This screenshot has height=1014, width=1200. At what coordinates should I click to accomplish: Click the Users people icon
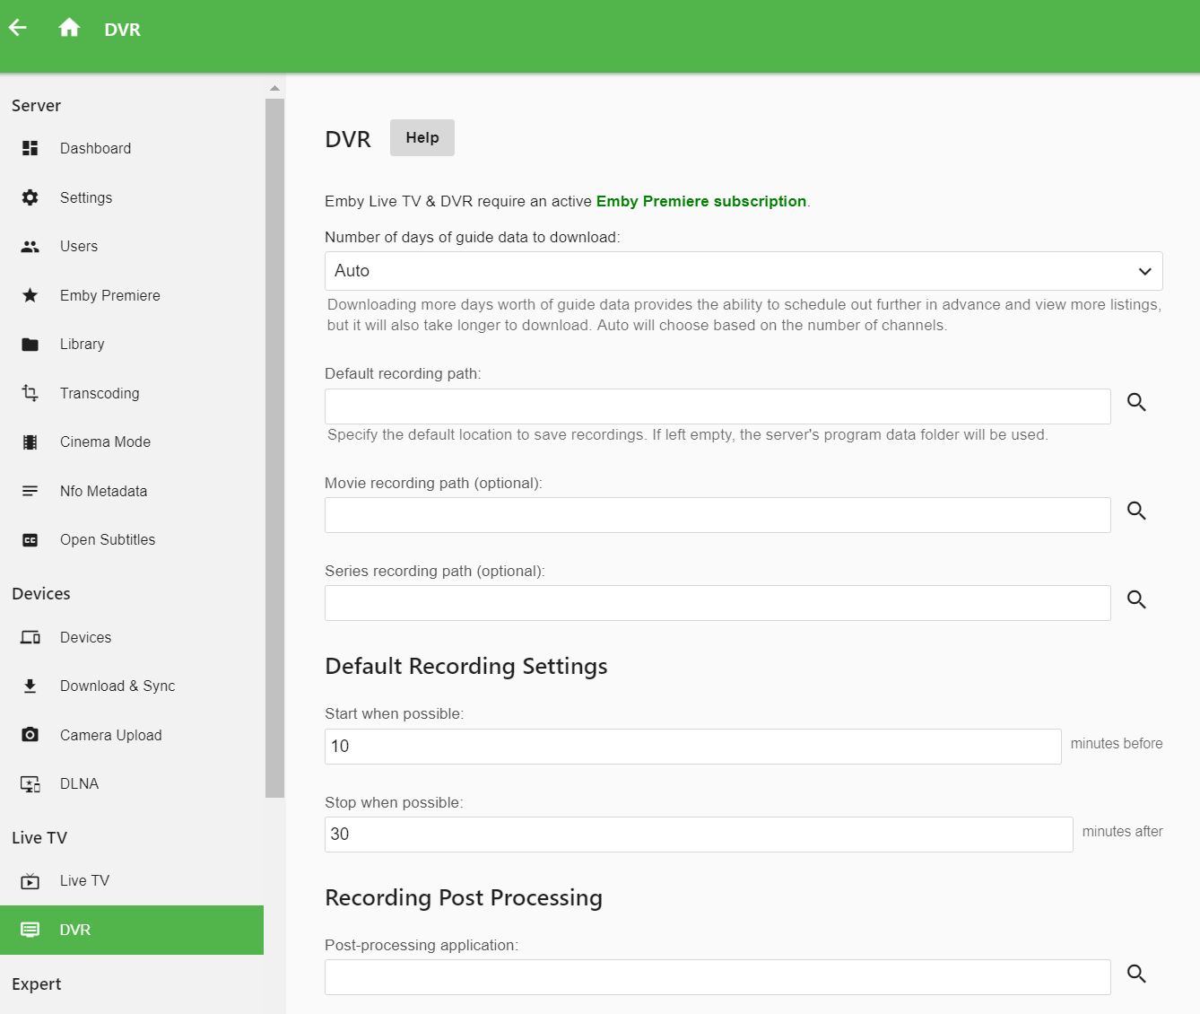[30, 246]
